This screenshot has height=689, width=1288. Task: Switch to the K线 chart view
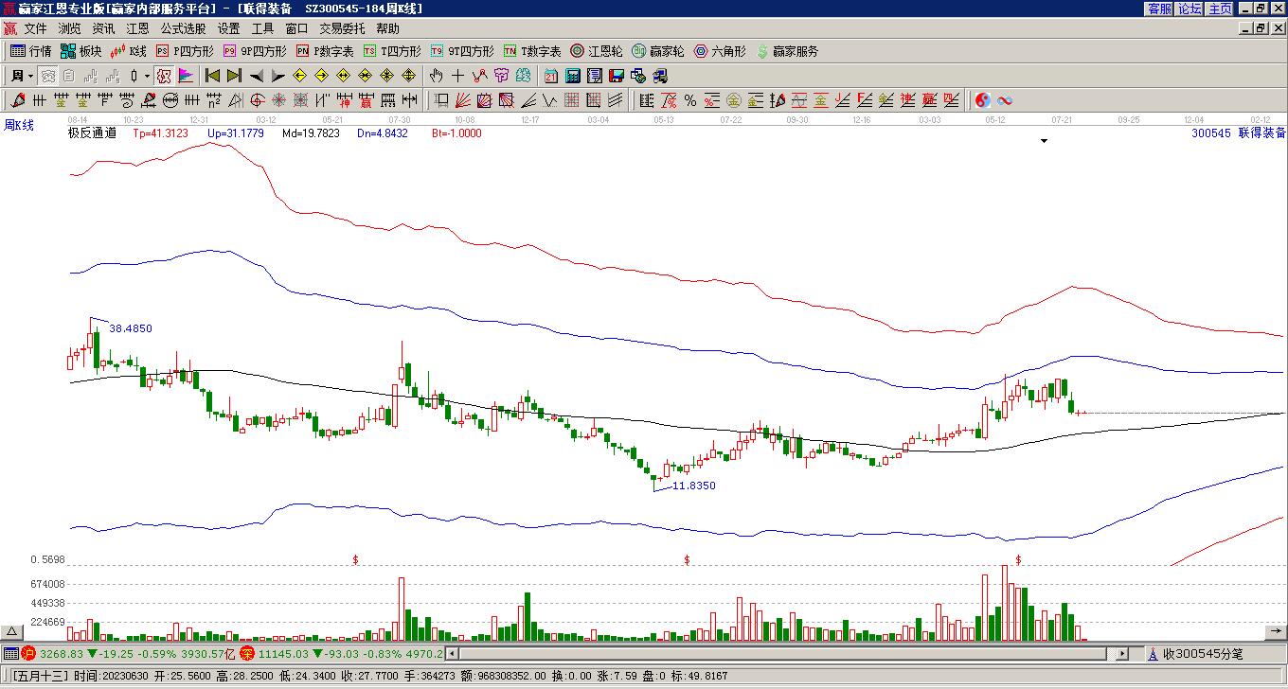128,51
